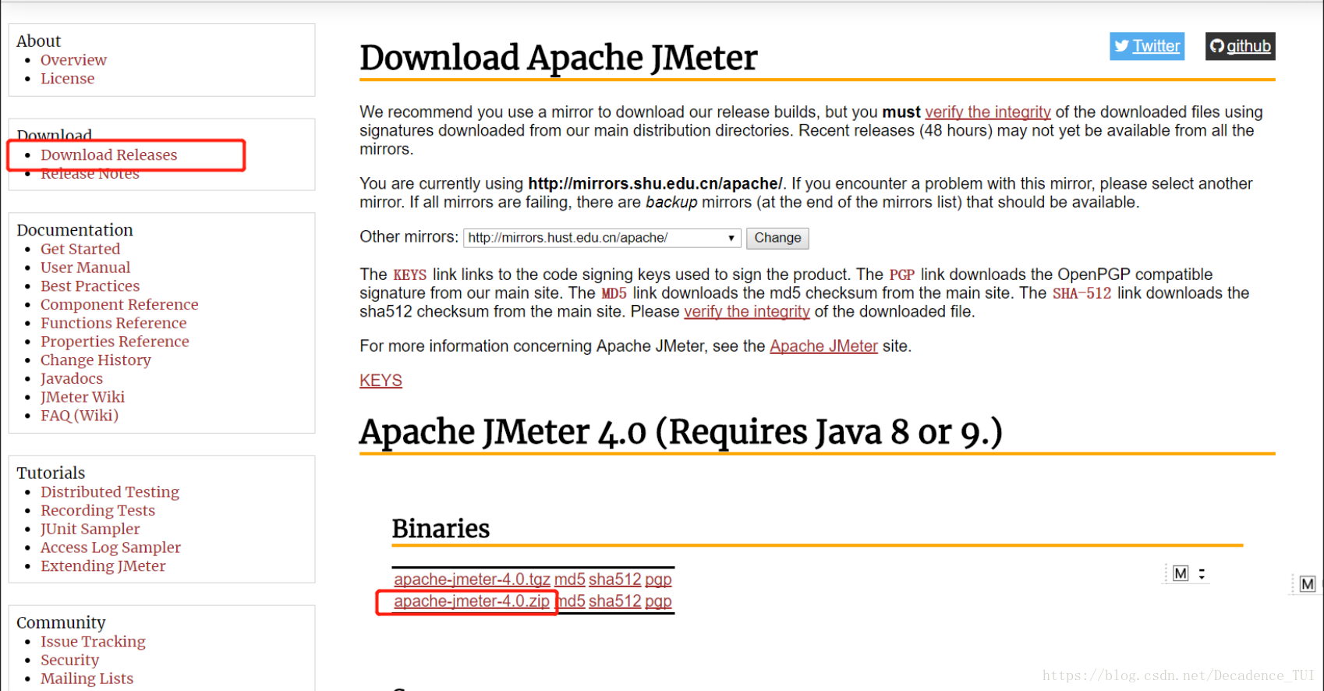
Task: Open Download Releases in sidebar
Action: point(109,155)
